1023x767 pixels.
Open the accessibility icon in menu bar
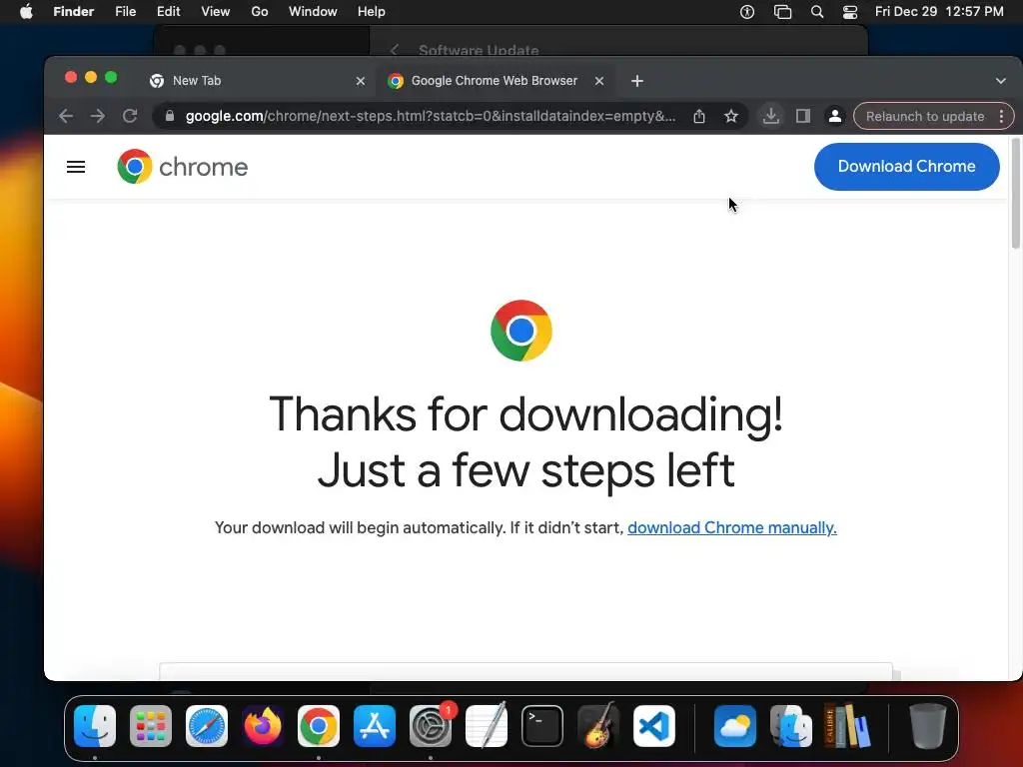747,12
